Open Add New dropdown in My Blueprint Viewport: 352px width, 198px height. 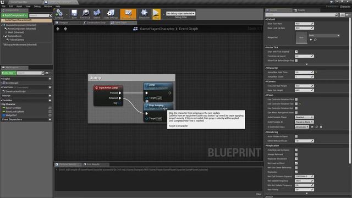(9, 73)
